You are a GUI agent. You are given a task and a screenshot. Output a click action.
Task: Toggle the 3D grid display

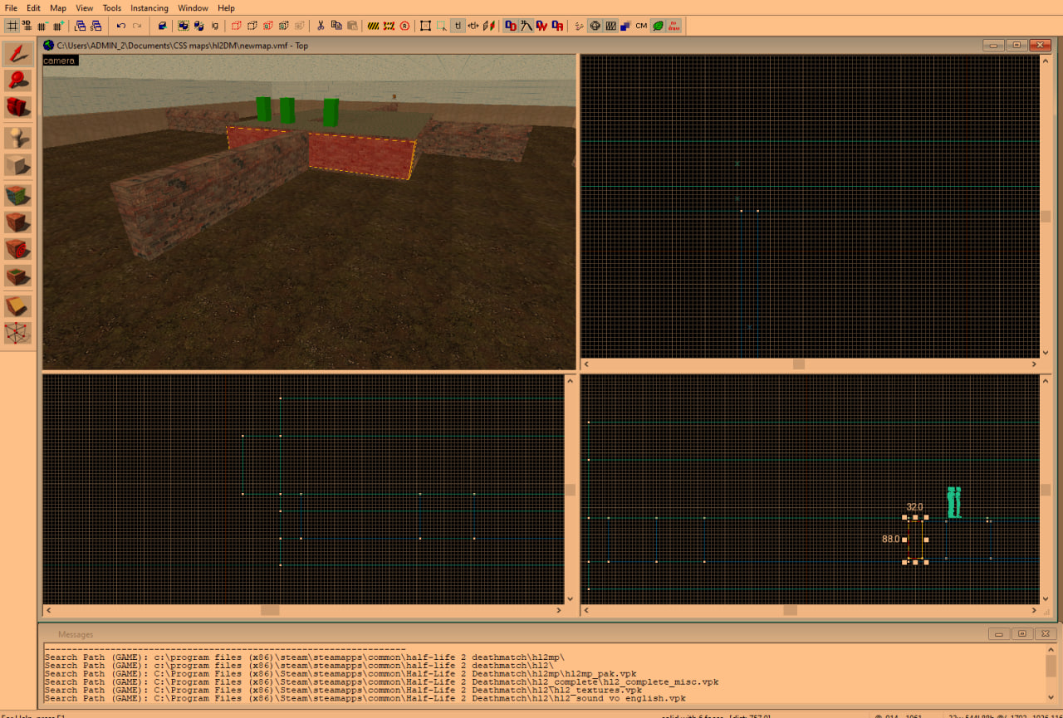pos(27,26)
